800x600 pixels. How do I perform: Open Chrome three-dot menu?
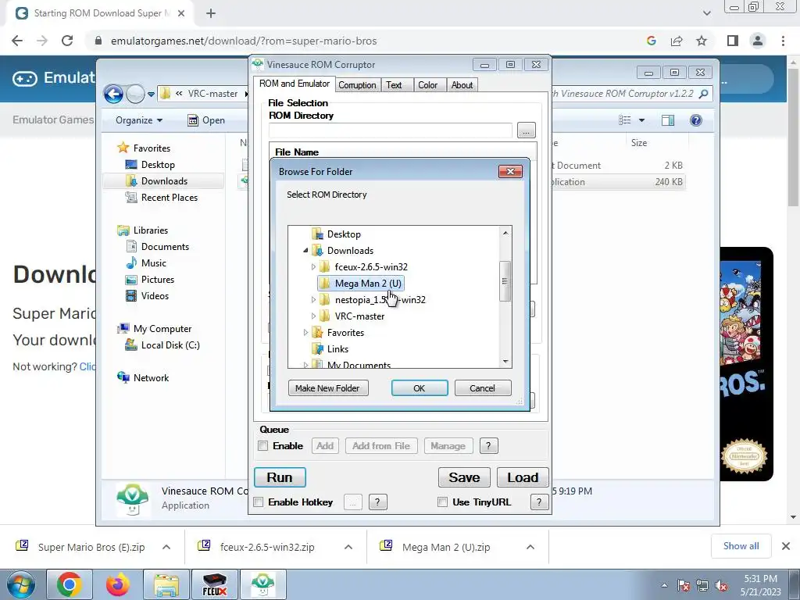783,41
